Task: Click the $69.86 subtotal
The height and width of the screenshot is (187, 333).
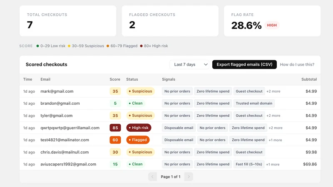Action: point(310,164)
